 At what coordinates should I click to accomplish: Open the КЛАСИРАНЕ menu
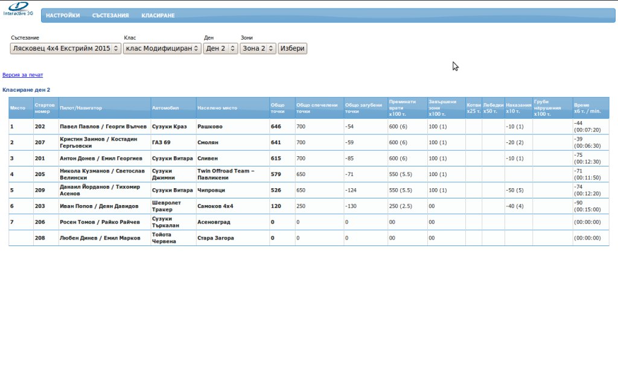point(158,16)
